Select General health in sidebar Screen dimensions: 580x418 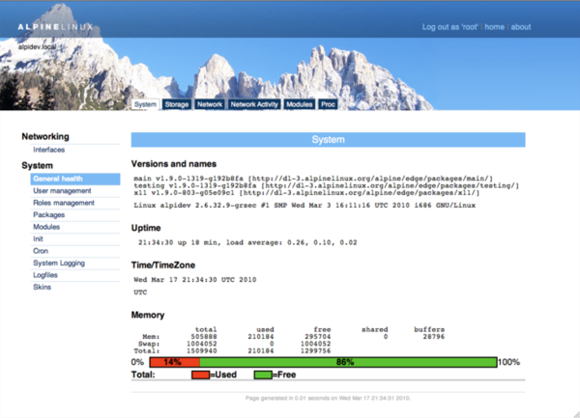coord(75,179)
